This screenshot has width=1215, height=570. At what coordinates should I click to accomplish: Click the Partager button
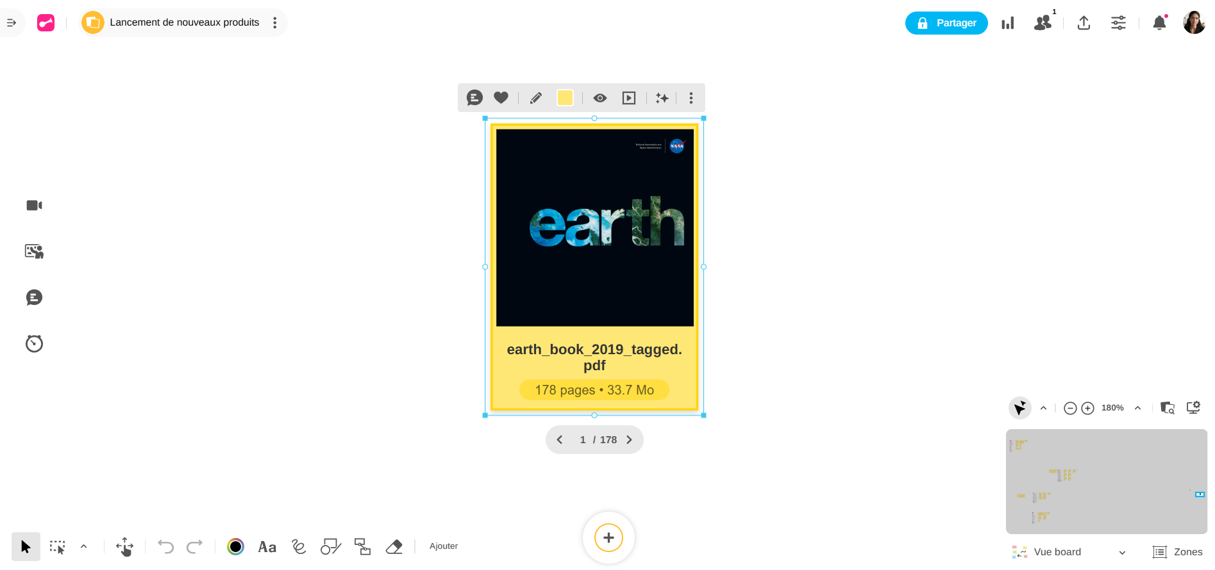[x=946, y=23]
